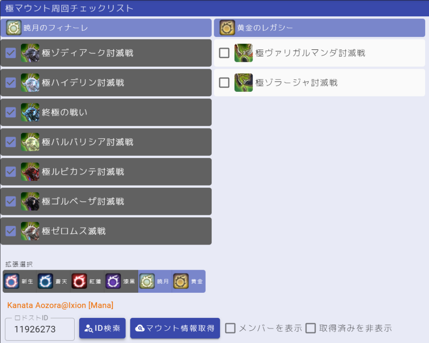Click the 極ゾディアーク討滅戦 mount icon
The image size is (429, 343).
click(30, 53)
